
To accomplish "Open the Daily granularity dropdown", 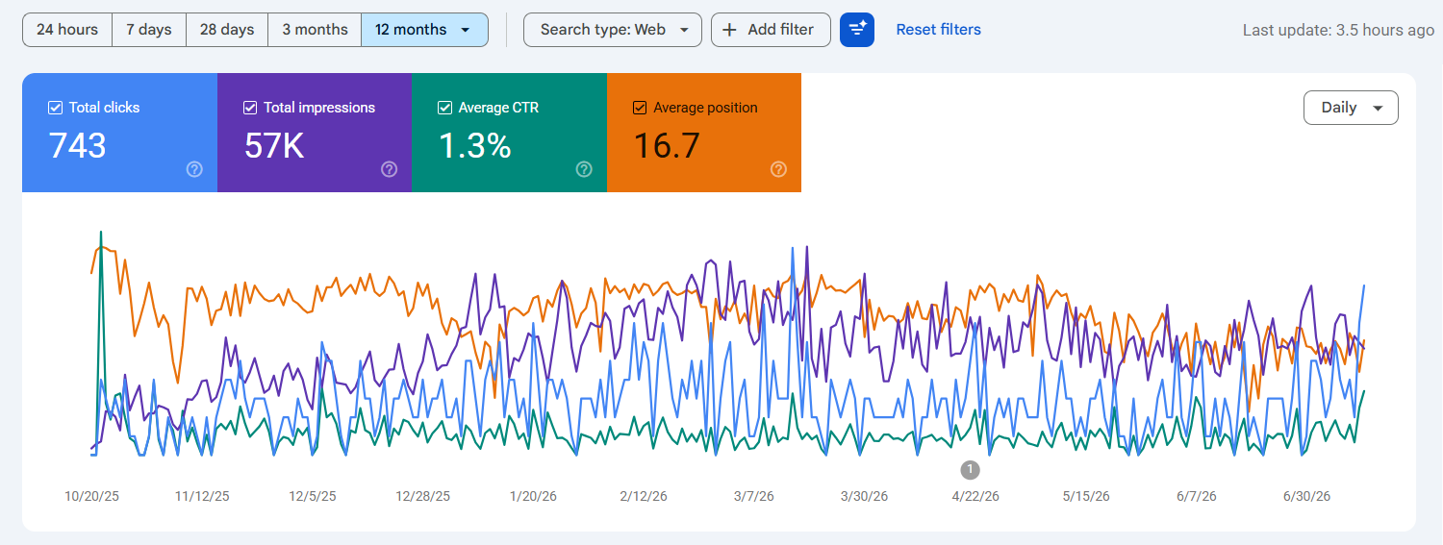I will coord(1351,108).
